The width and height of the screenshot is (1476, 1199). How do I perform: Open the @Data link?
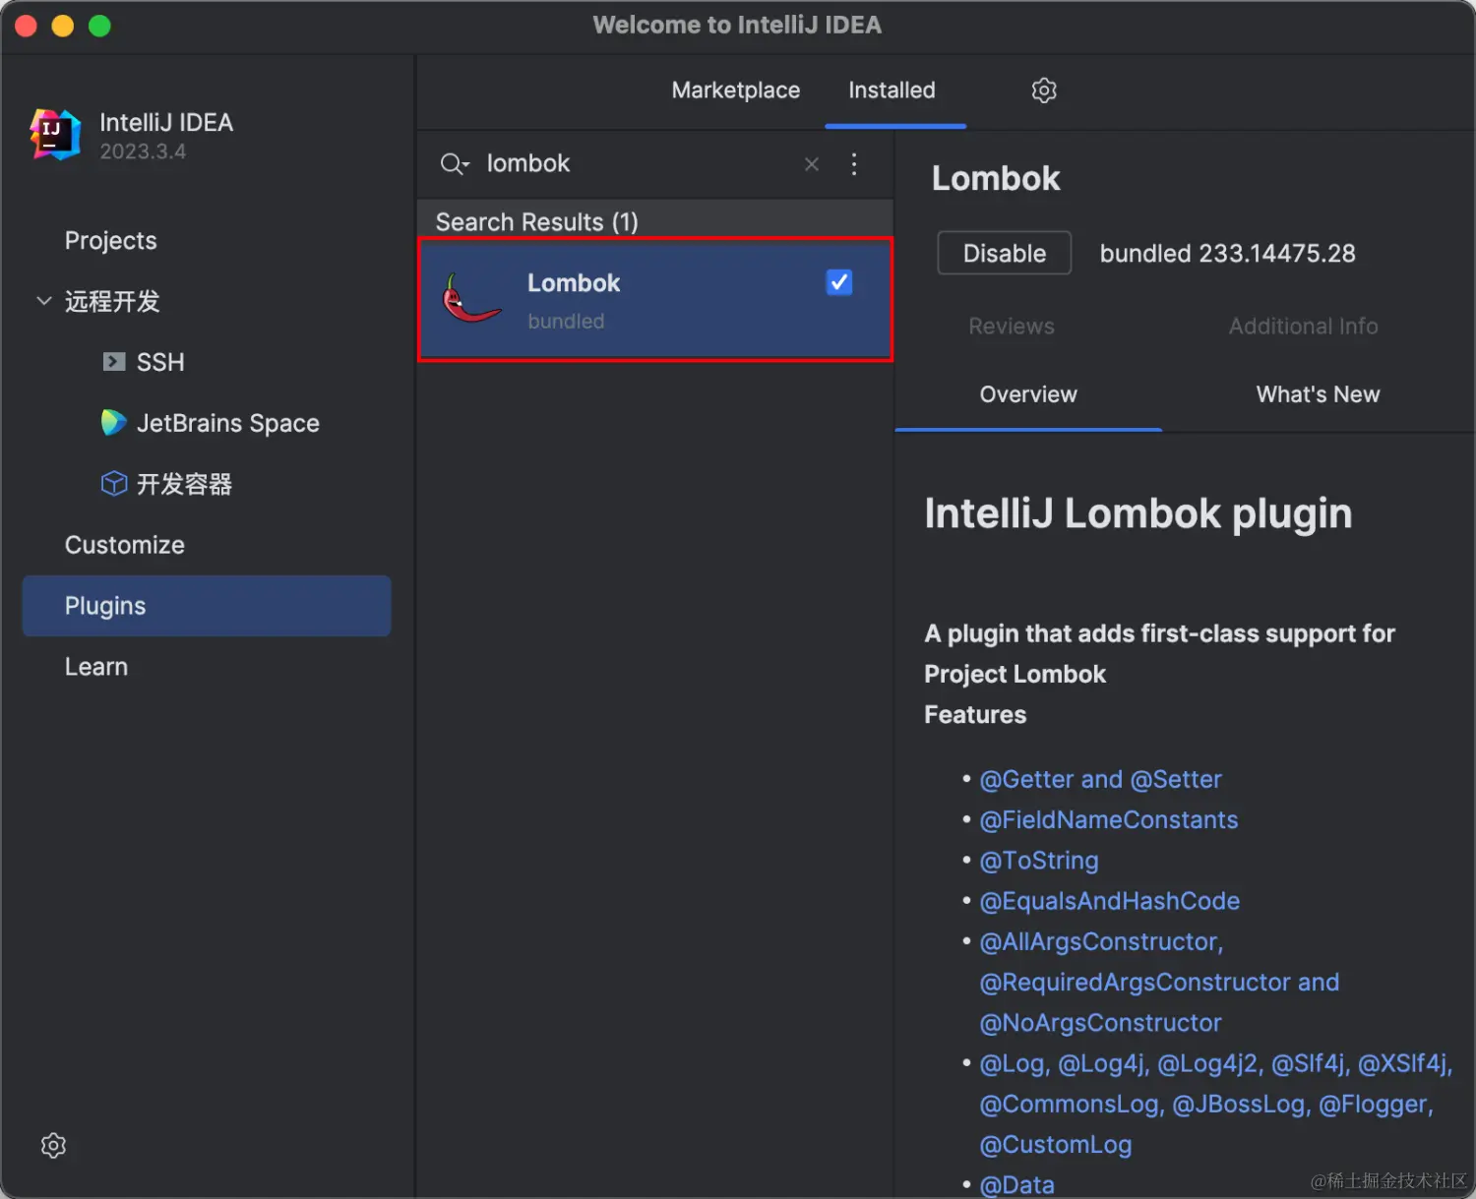click(1017, 1185)
